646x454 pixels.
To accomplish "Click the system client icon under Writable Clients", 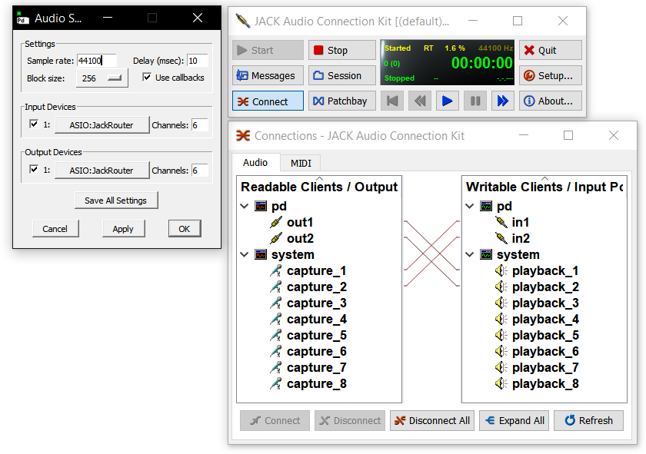I will point(486,254).
